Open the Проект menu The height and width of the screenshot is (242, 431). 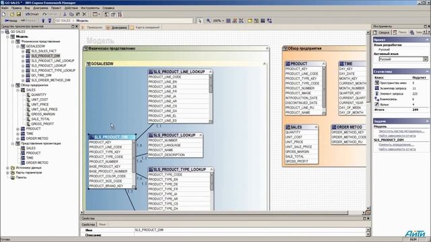tap(56, 8)
